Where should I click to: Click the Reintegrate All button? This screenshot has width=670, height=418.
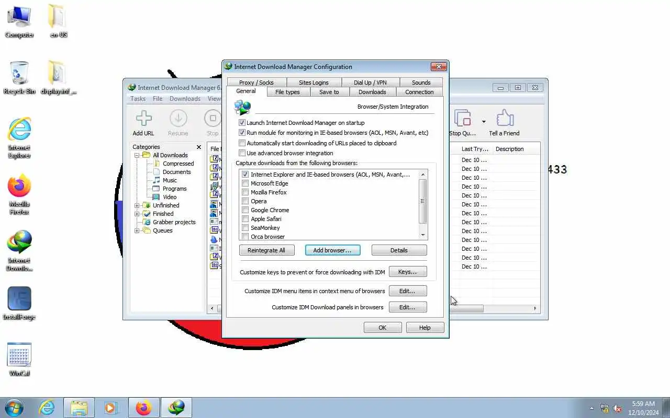point(266,250)
